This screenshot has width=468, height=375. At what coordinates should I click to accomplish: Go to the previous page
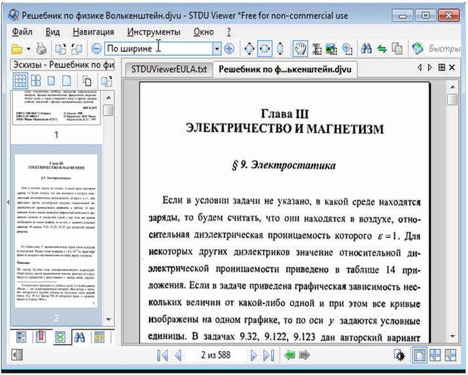point(179,355)
